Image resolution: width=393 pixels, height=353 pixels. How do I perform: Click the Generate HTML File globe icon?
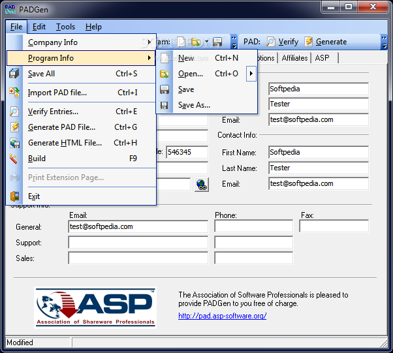[14, 143]
